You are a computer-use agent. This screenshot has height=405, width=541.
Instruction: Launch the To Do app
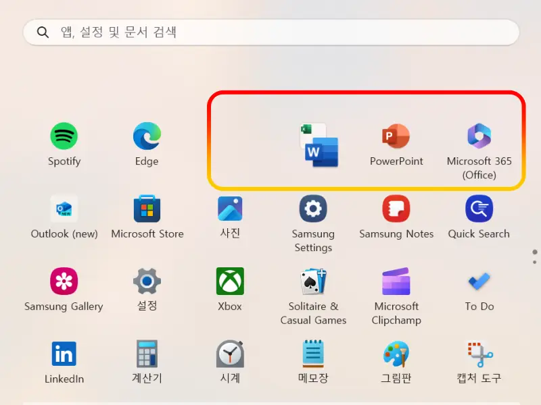coord(479,281)
